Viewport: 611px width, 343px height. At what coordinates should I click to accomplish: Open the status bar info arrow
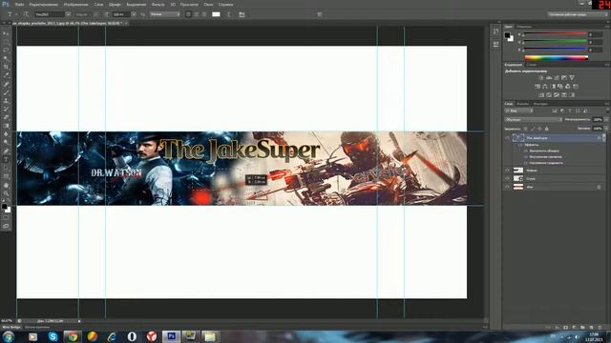click(79, 321)
